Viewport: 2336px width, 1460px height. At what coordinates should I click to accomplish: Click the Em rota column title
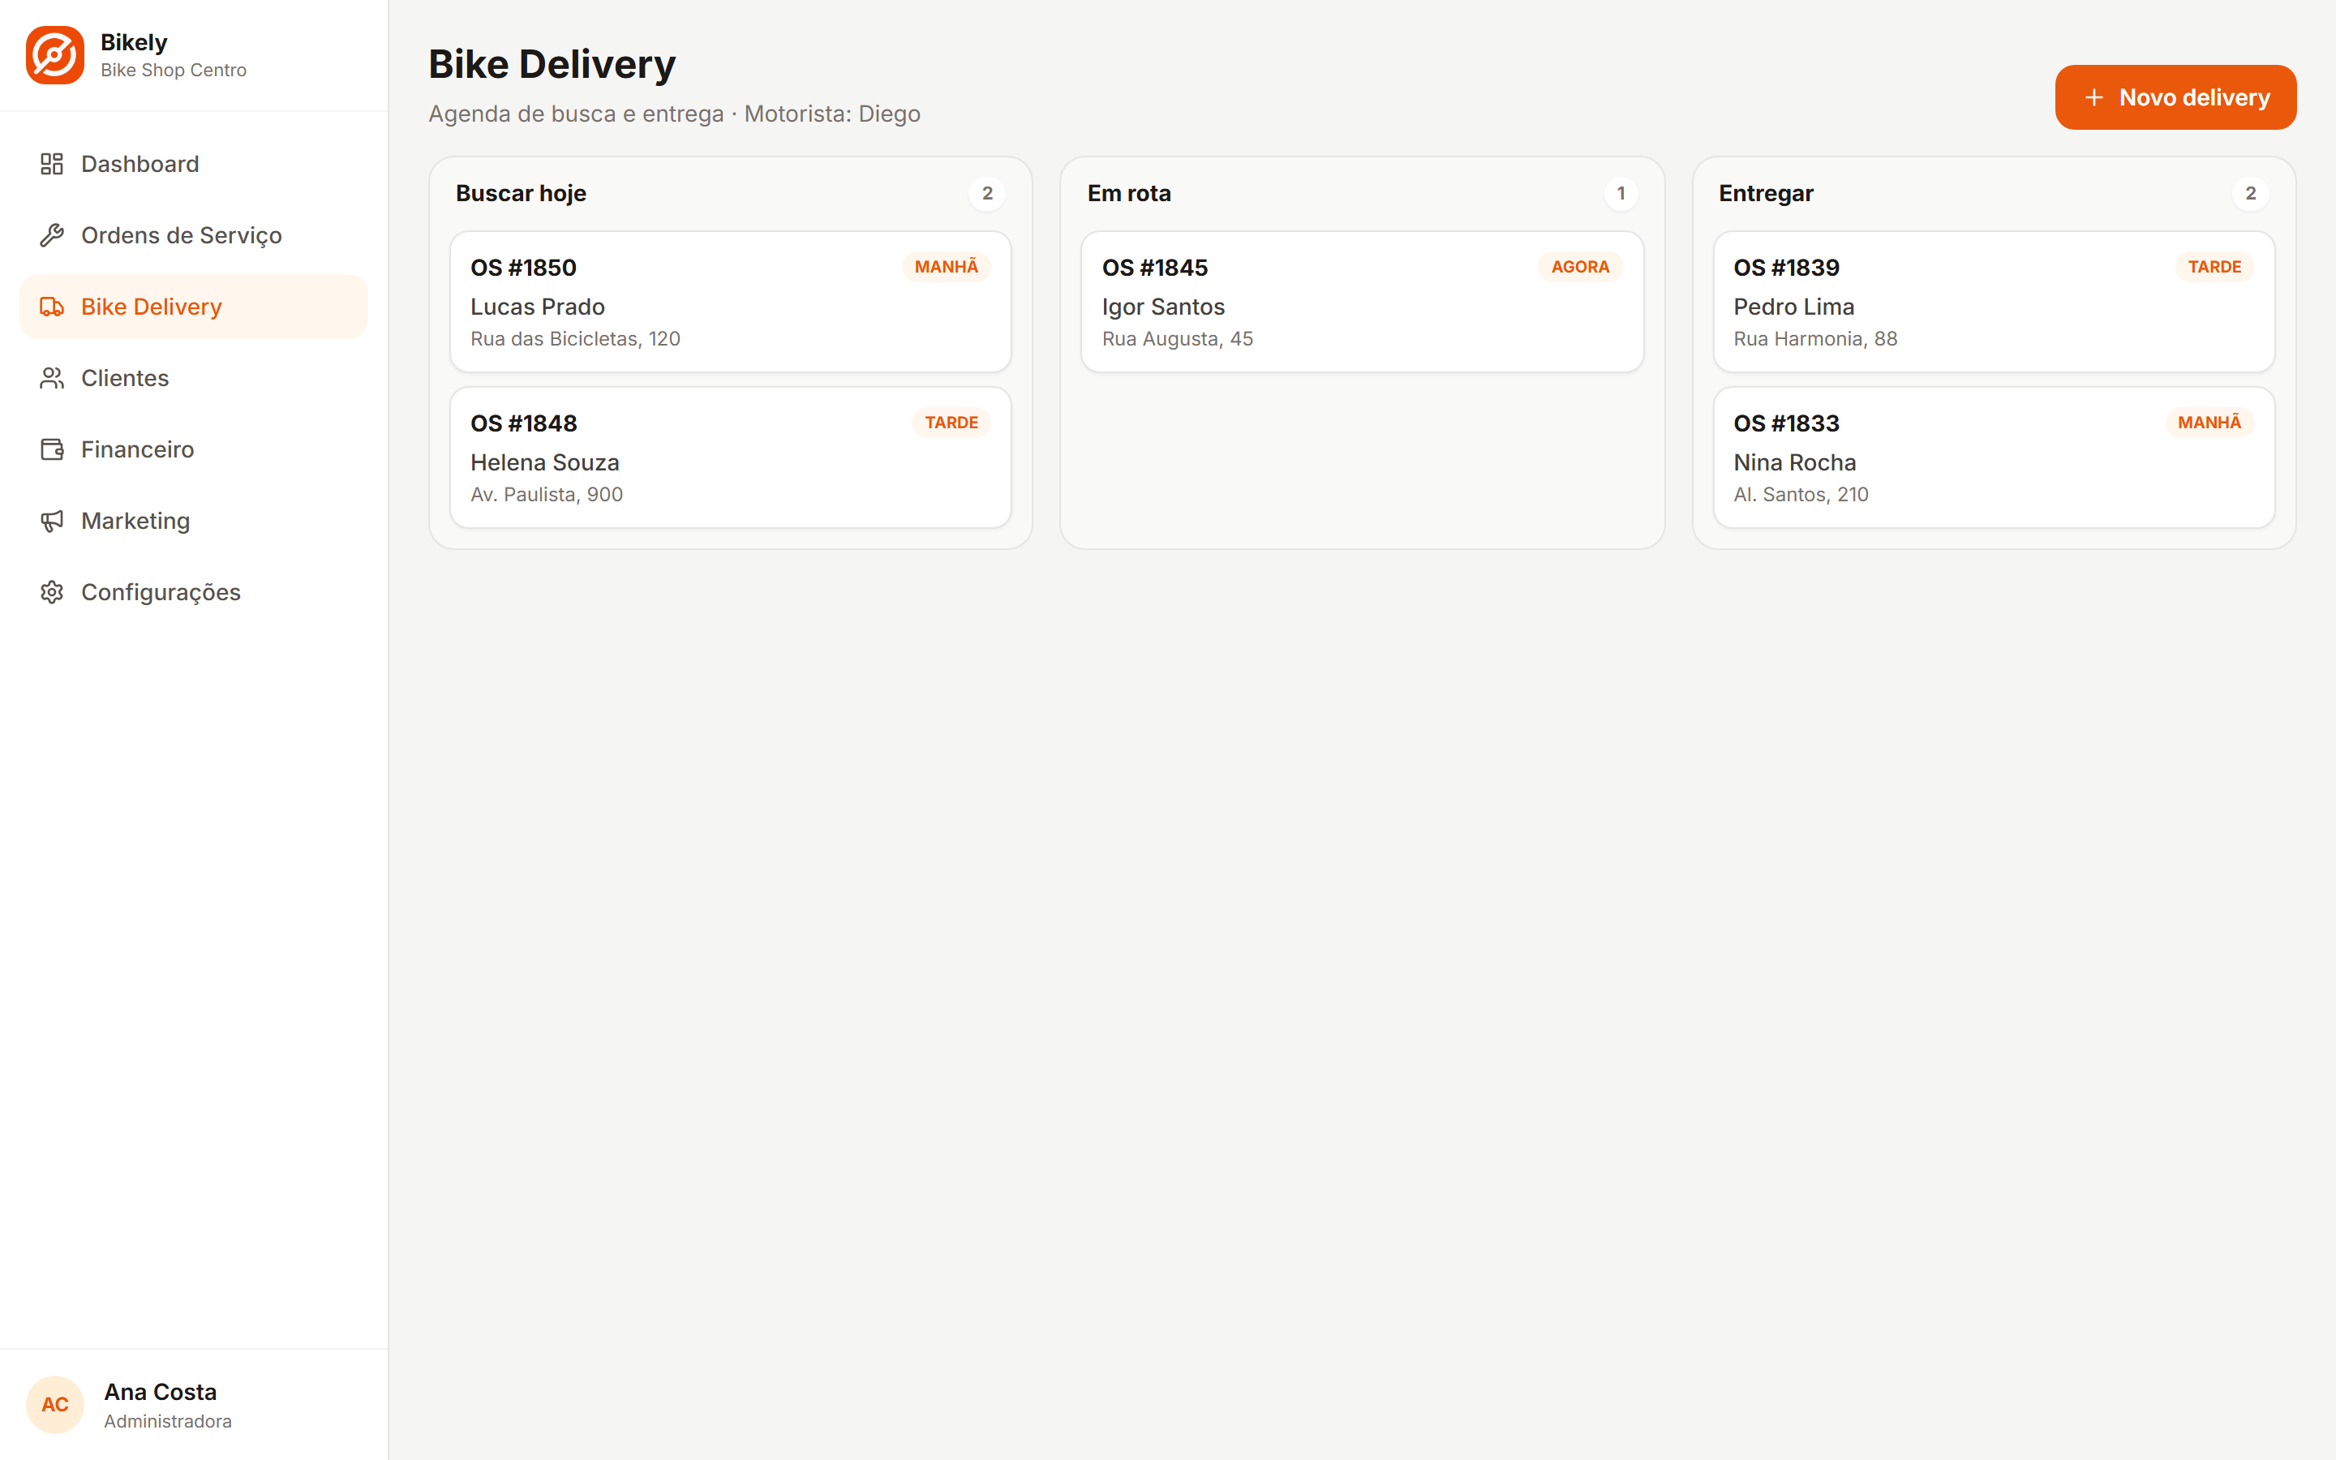(1129, 194)
